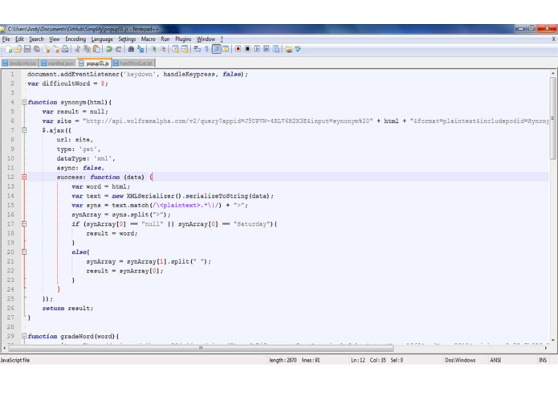The image size is (558, 397).
Task: Toggle the Show Indent Guide icon
Action: pyautogui.click(x=216, y=49)
